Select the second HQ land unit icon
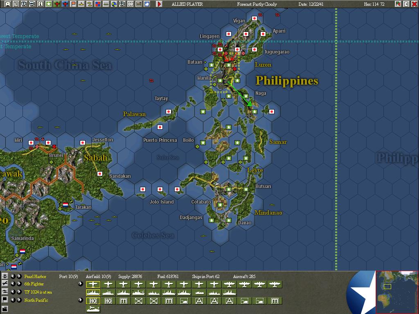This screenshot has width=419, height=314. [108, 301]
